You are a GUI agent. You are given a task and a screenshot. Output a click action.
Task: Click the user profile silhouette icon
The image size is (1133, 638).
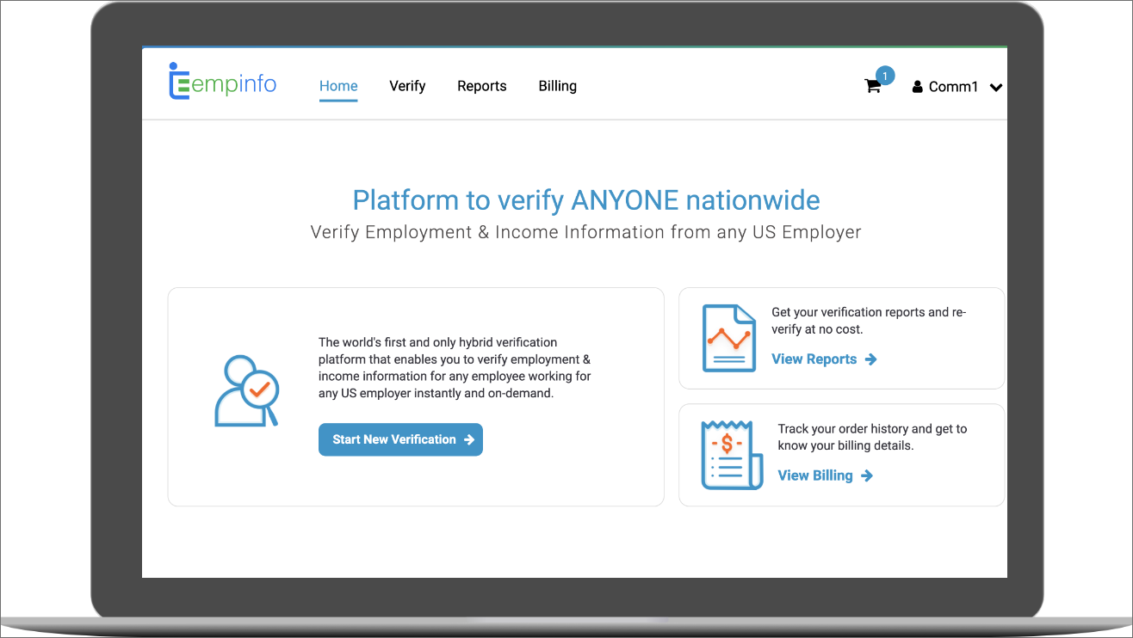[x=917, y=87]
